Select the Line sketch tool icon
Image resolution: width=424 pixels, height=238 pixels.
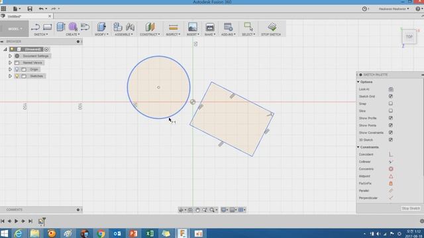35,27
